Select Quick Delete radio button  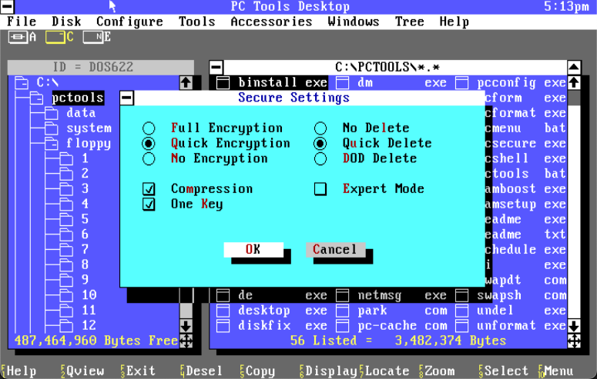pyautogui.click(x=320, y=143)
